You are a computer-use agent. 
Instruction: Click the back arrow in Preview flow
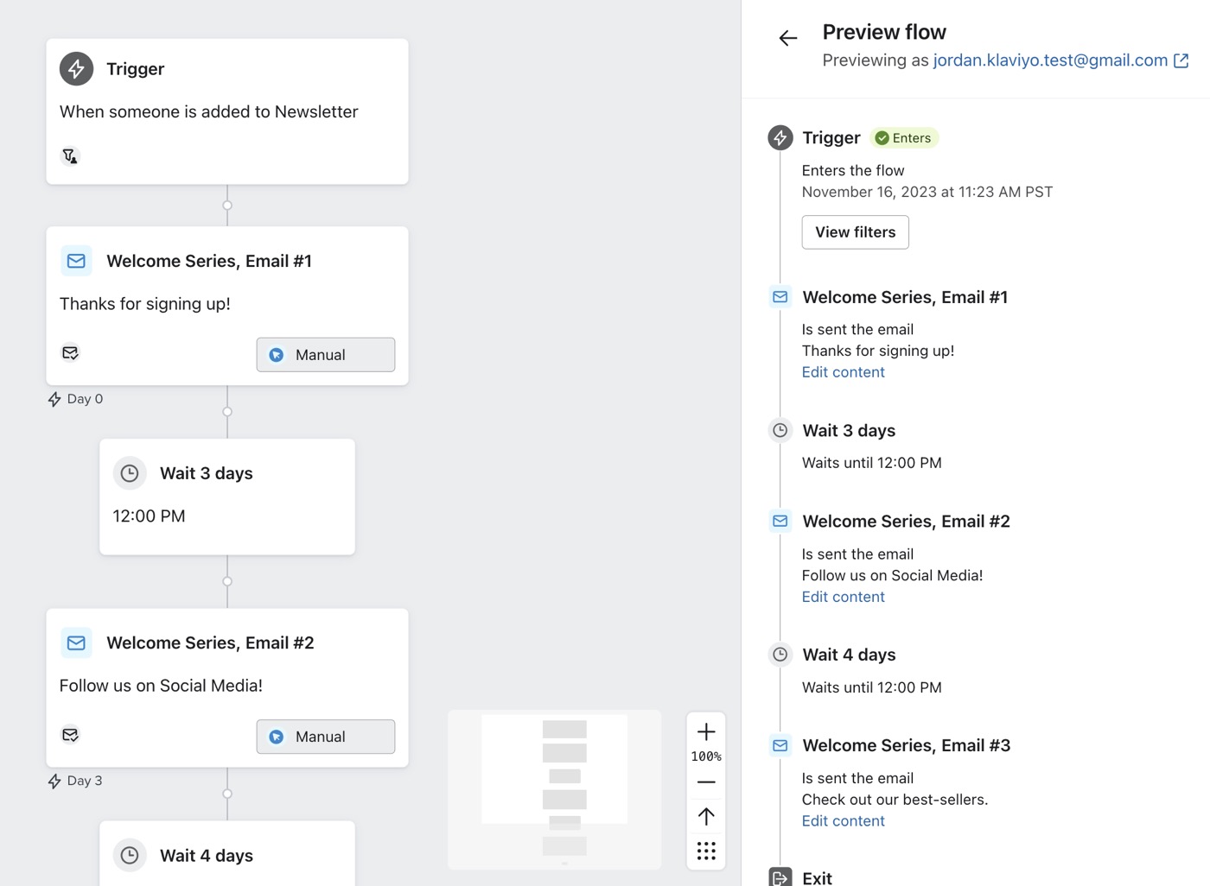coord(787,38)
